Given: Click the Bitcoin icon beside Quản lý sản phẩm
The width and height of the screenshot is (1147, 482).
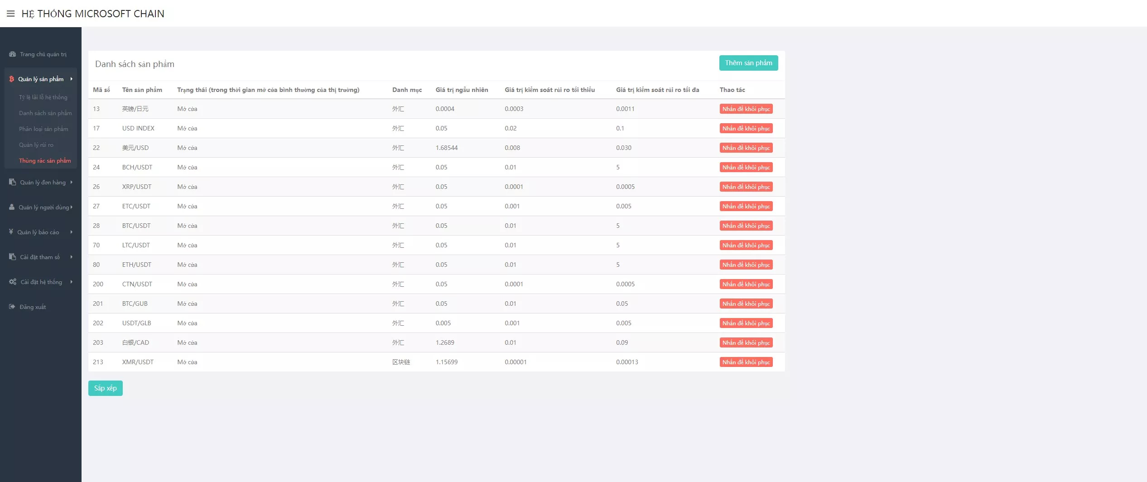Looking at the screenshot, I should pyautogui.click(x=12, y=79).
